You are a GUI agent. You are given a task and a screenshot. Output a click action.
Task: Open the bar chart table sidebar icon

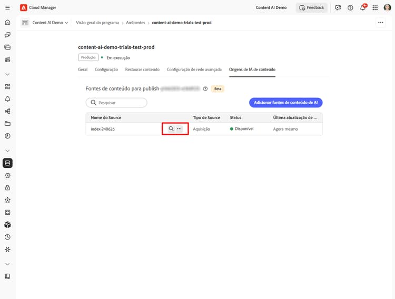(7, 59)
